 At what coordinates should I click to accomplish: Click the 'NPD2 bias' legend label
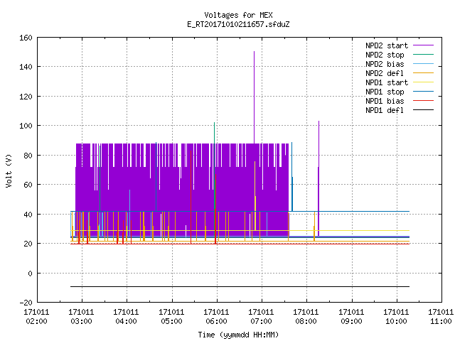coord(385,64)
